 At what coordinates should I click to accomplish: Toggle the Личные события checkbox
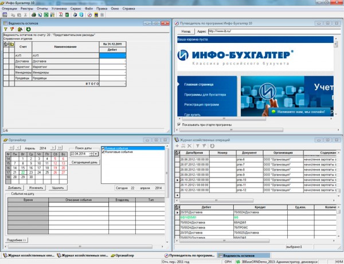click(103, 148)
